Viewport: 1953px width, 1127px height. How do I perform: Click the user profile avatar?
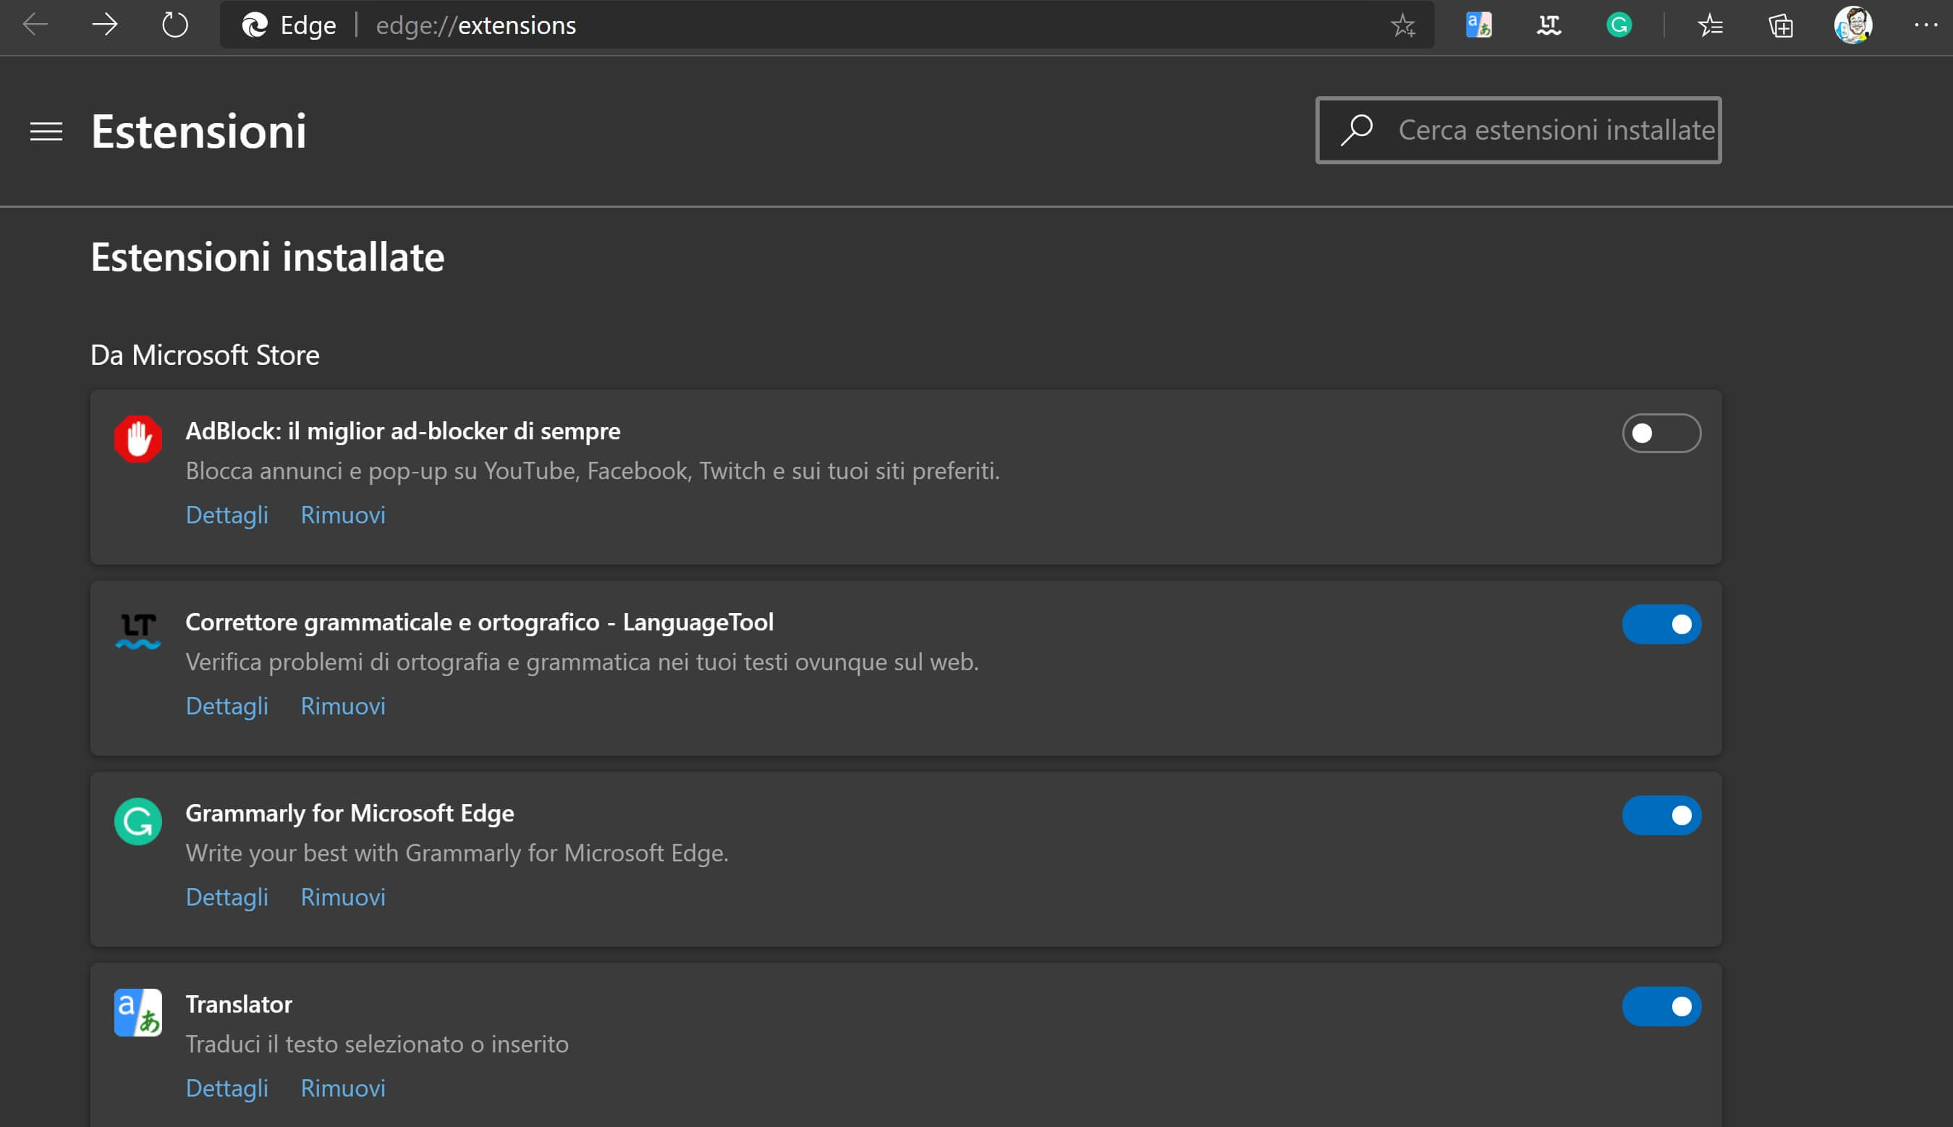pos(1852,25)
